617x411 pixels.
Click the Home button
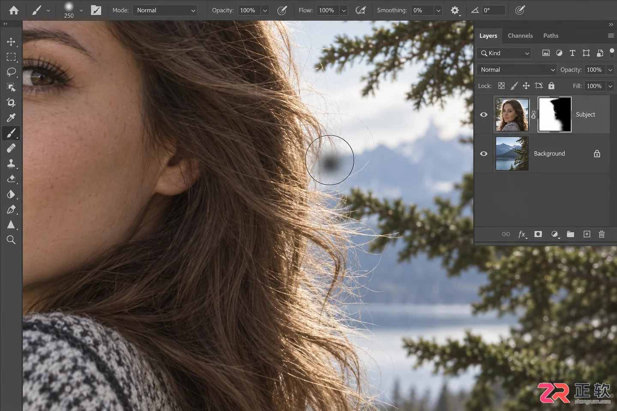[x=14, y=10]
